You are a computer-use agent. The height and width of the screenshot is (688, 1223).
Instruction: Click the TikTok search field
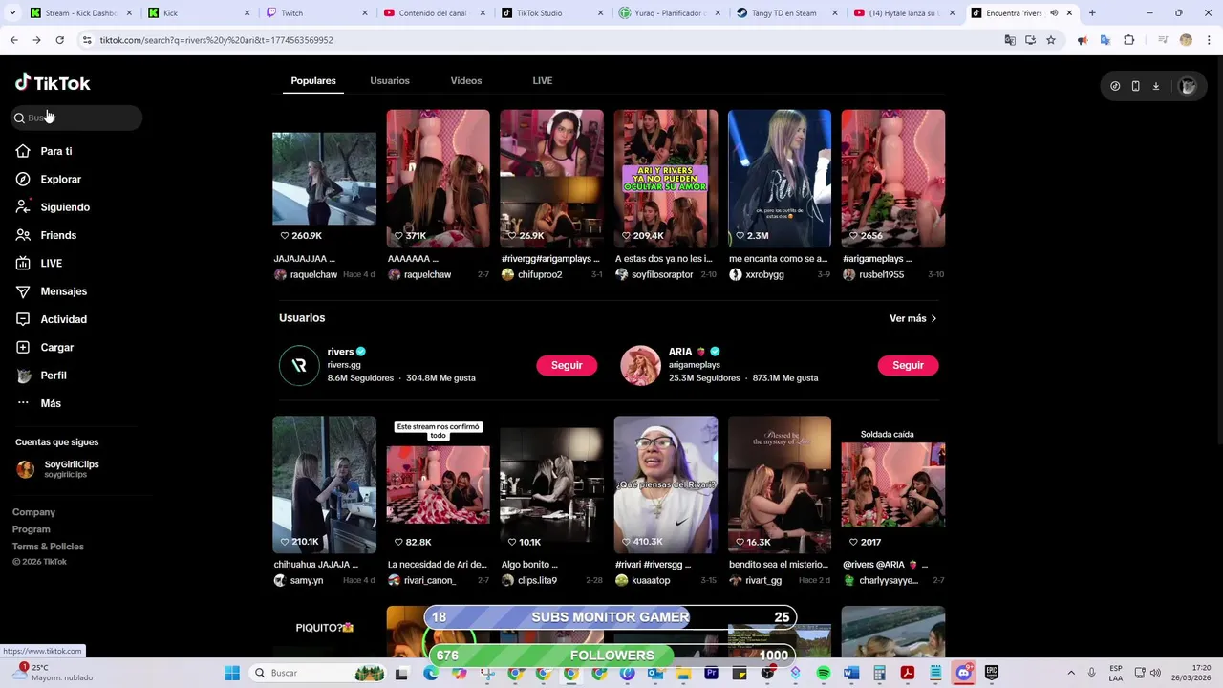click(76, 118)
